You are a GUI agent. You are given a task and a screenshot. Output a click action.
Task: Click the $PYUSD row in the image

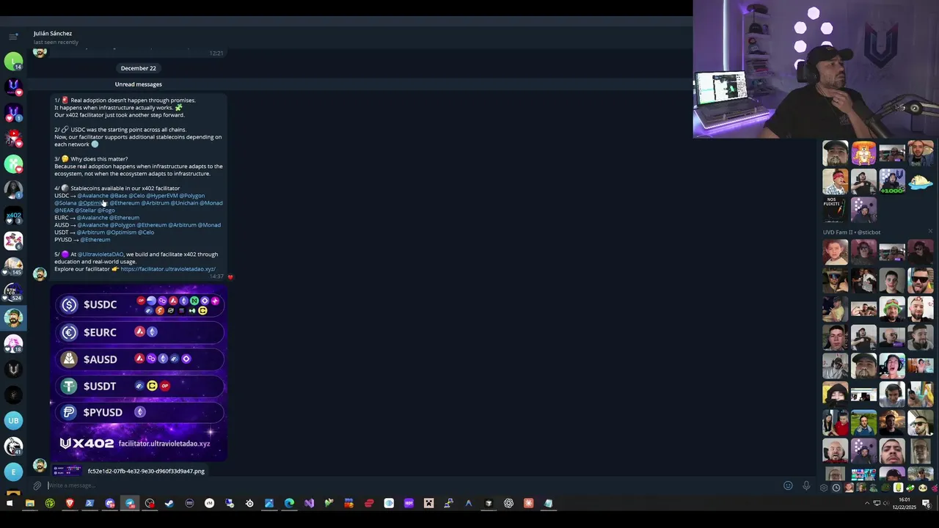click(139, 412)
